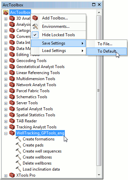Select To File... in Save Settings submenu
128x180 pixels.
click(107, 44)
